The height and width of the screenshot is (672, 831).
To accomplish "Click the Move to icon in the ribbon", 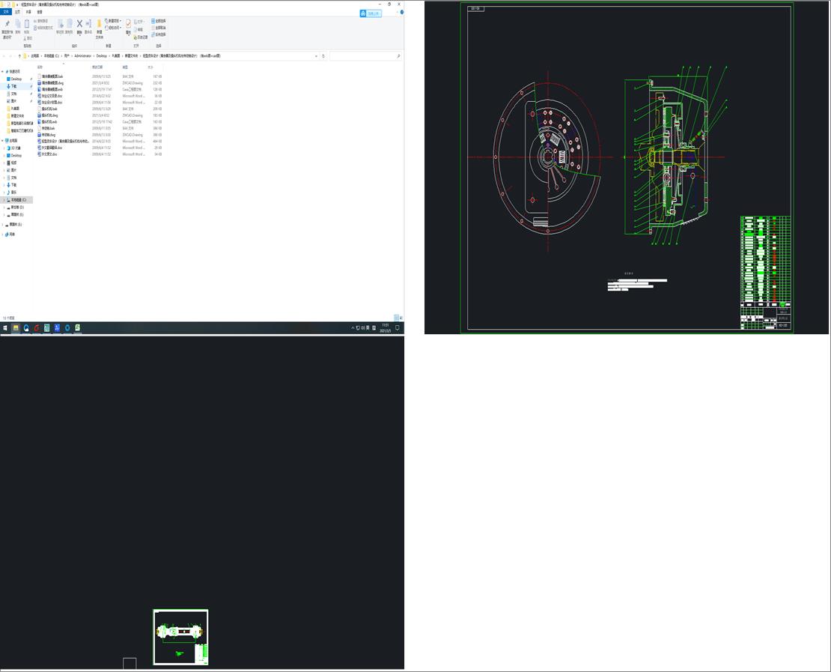I will point(61,23).
